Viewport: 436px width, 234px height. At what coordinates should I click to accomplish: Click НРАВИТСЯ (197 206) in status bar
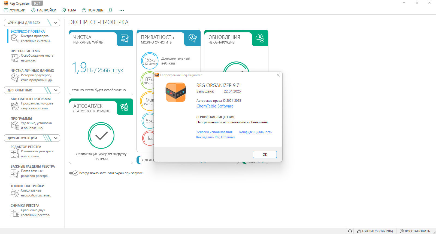click(375, 231)
